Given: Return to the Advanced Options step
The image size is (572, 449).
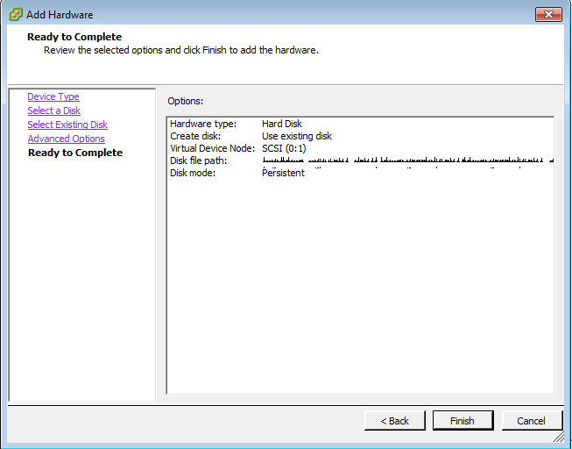Looking at the screenshot, I should tap(66, 139).
